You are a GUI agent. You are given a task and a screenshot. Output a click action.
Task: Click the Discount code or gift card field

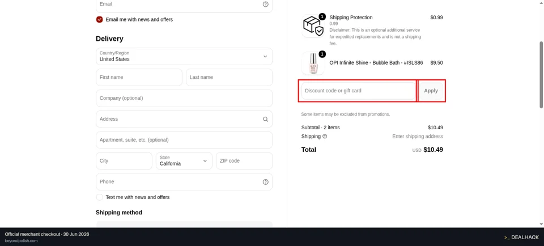(359, 91)
